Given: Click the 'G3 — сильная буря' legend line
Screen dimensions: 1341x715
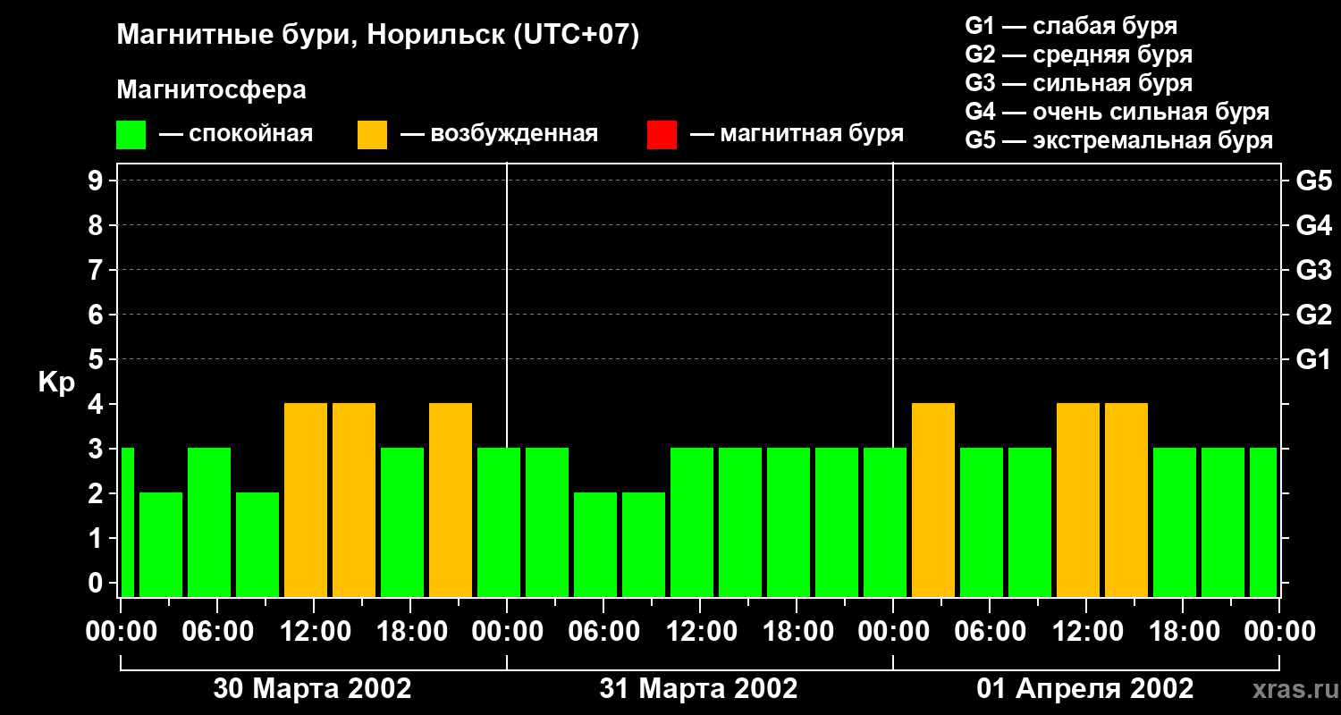Looking at the screenshot, I should 1079,83.
